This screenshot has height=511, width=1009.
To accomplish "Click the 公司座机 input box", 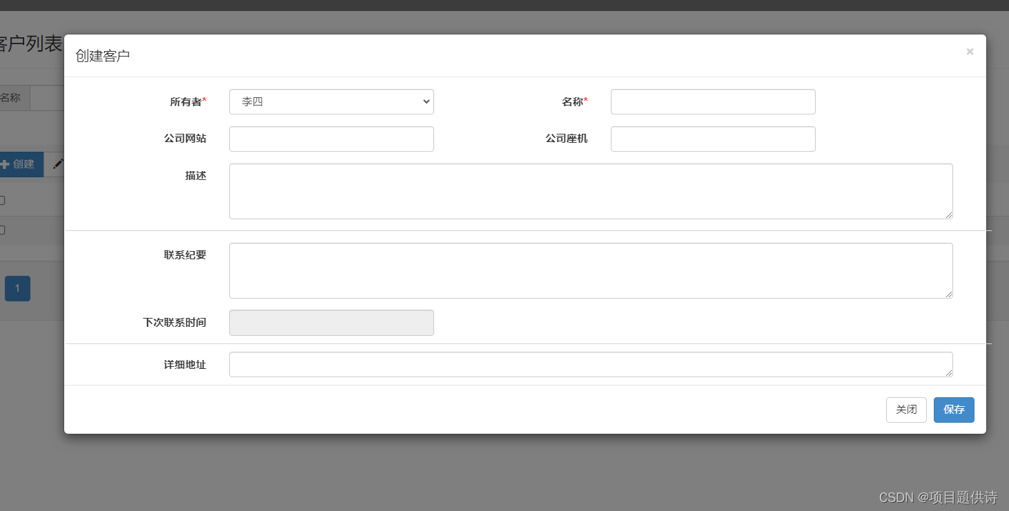I will (x=713, y=139).
